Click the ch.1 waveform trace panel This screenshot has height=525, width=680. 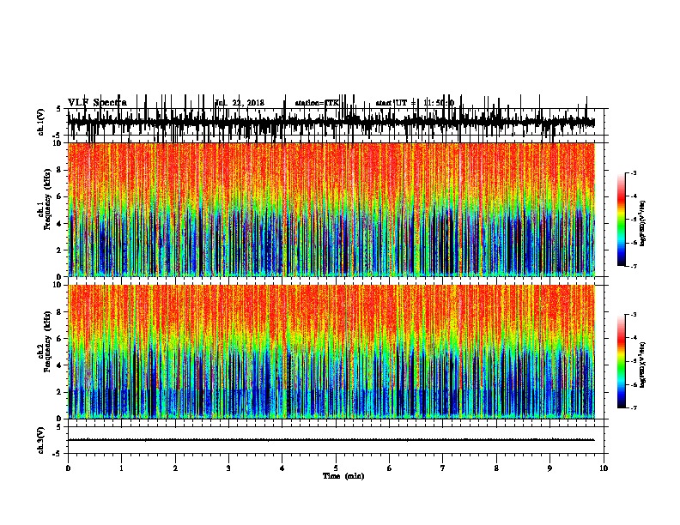337,122
